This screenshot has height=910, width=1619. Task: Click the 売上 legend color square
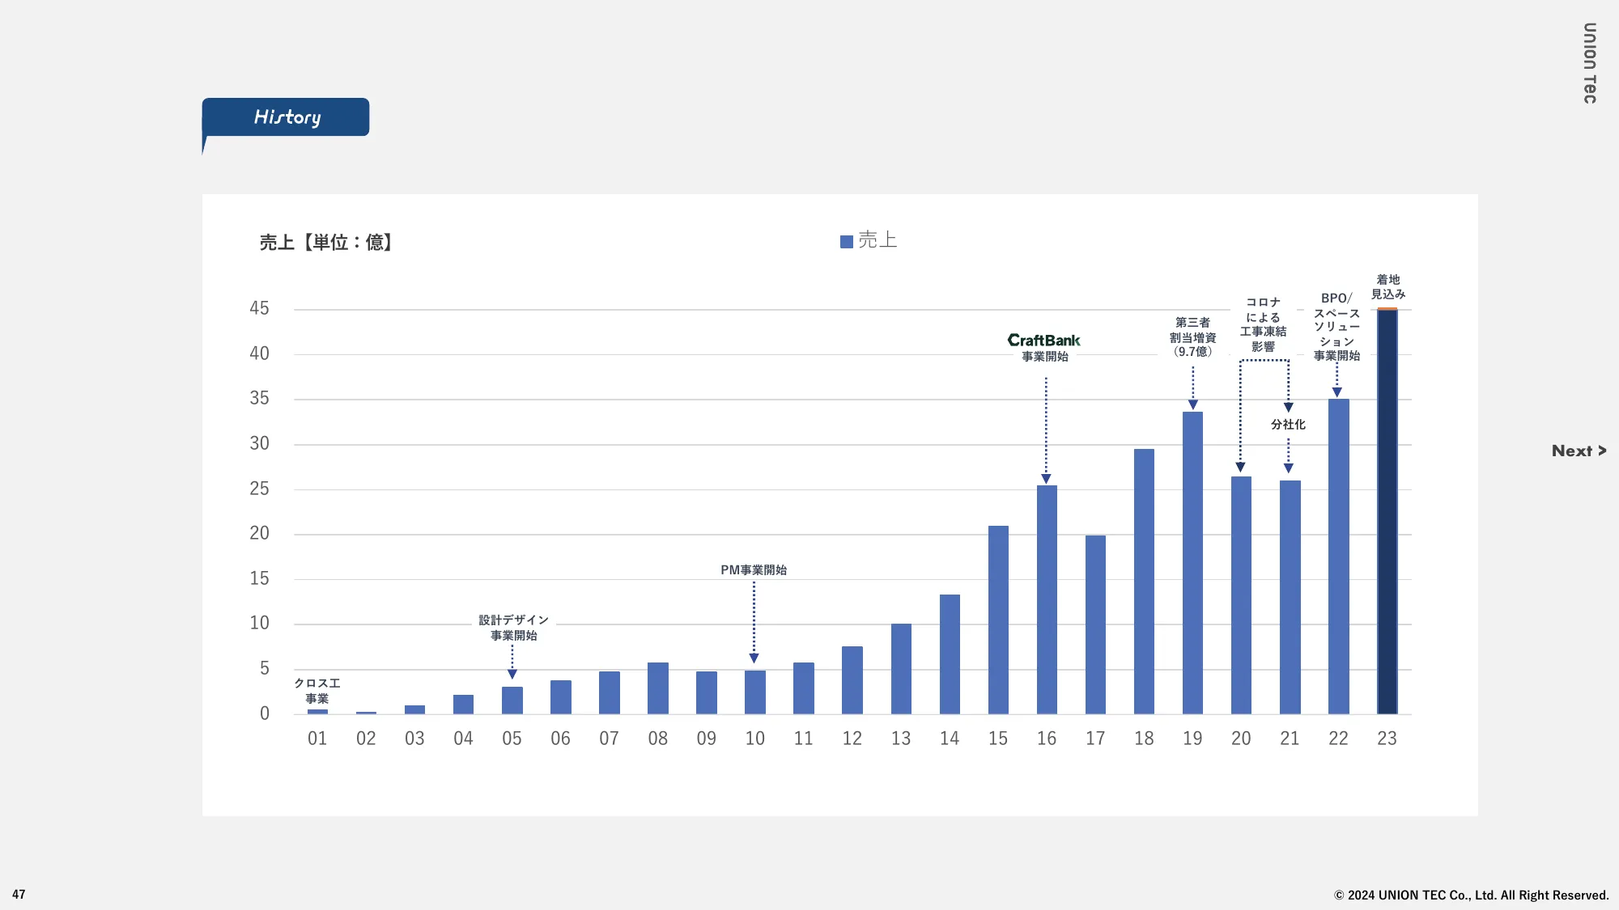[x=842, y=242]
